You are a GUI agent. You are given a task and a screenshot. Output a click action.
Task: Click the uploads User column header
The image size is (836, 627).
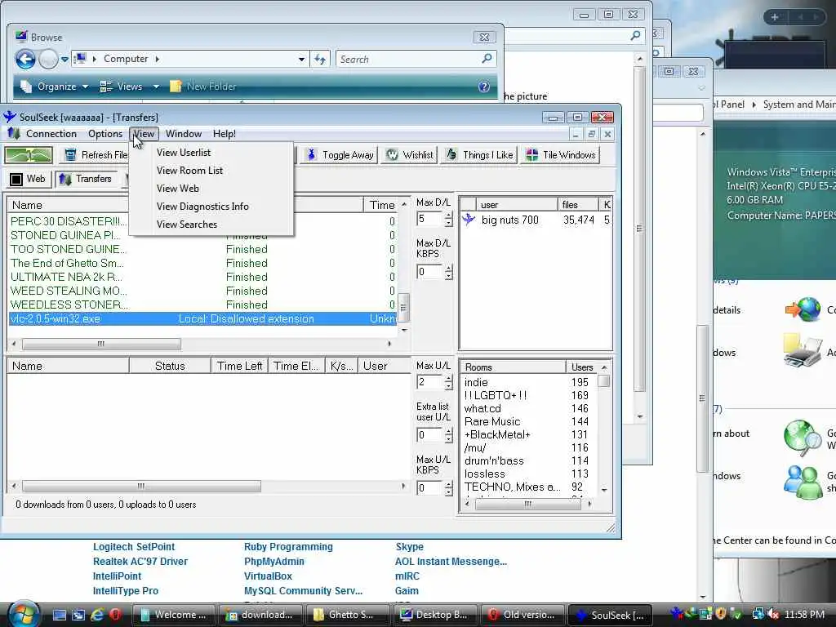click(x=384, y=366)
